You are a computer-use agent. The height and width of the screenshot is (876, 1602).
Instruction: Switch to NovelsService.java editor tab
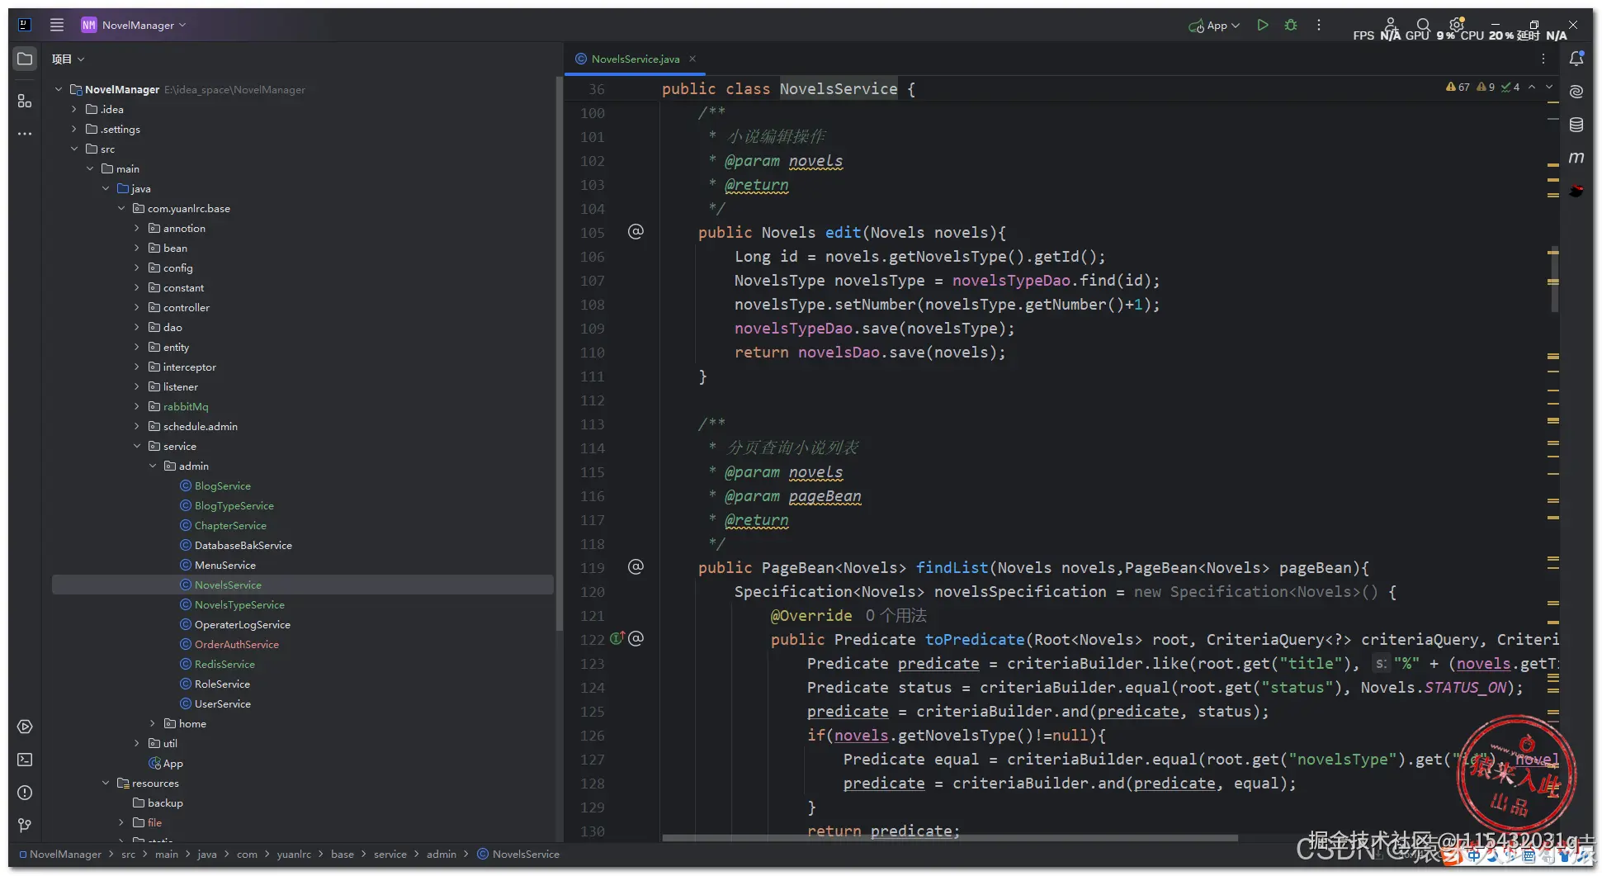635,59
